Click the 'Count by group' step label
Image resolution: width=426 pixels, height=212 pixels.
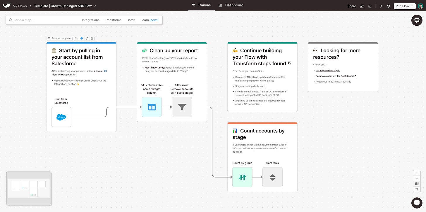(242, 163)
